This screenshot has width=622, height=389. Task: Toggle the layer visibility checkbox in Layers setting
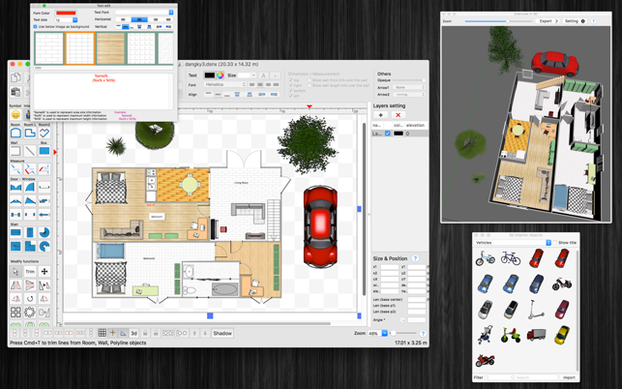(388, 134)
